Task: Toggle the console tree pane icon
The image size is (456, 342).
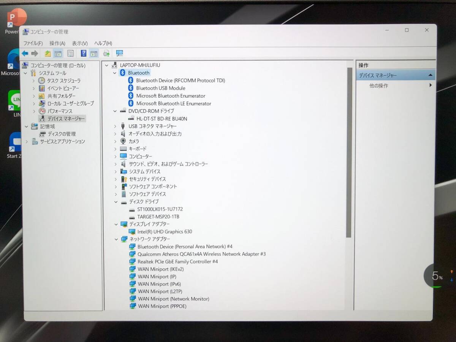Action: click(x=58, y=54)
